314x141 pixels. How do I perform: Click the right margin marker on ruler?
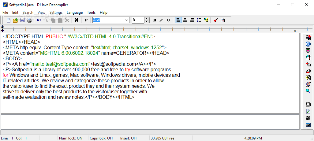pyautogui.click(x=295, y=31)
